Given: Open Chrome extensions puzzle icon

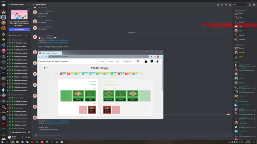Looking at the screenshot, I should 151,57.
